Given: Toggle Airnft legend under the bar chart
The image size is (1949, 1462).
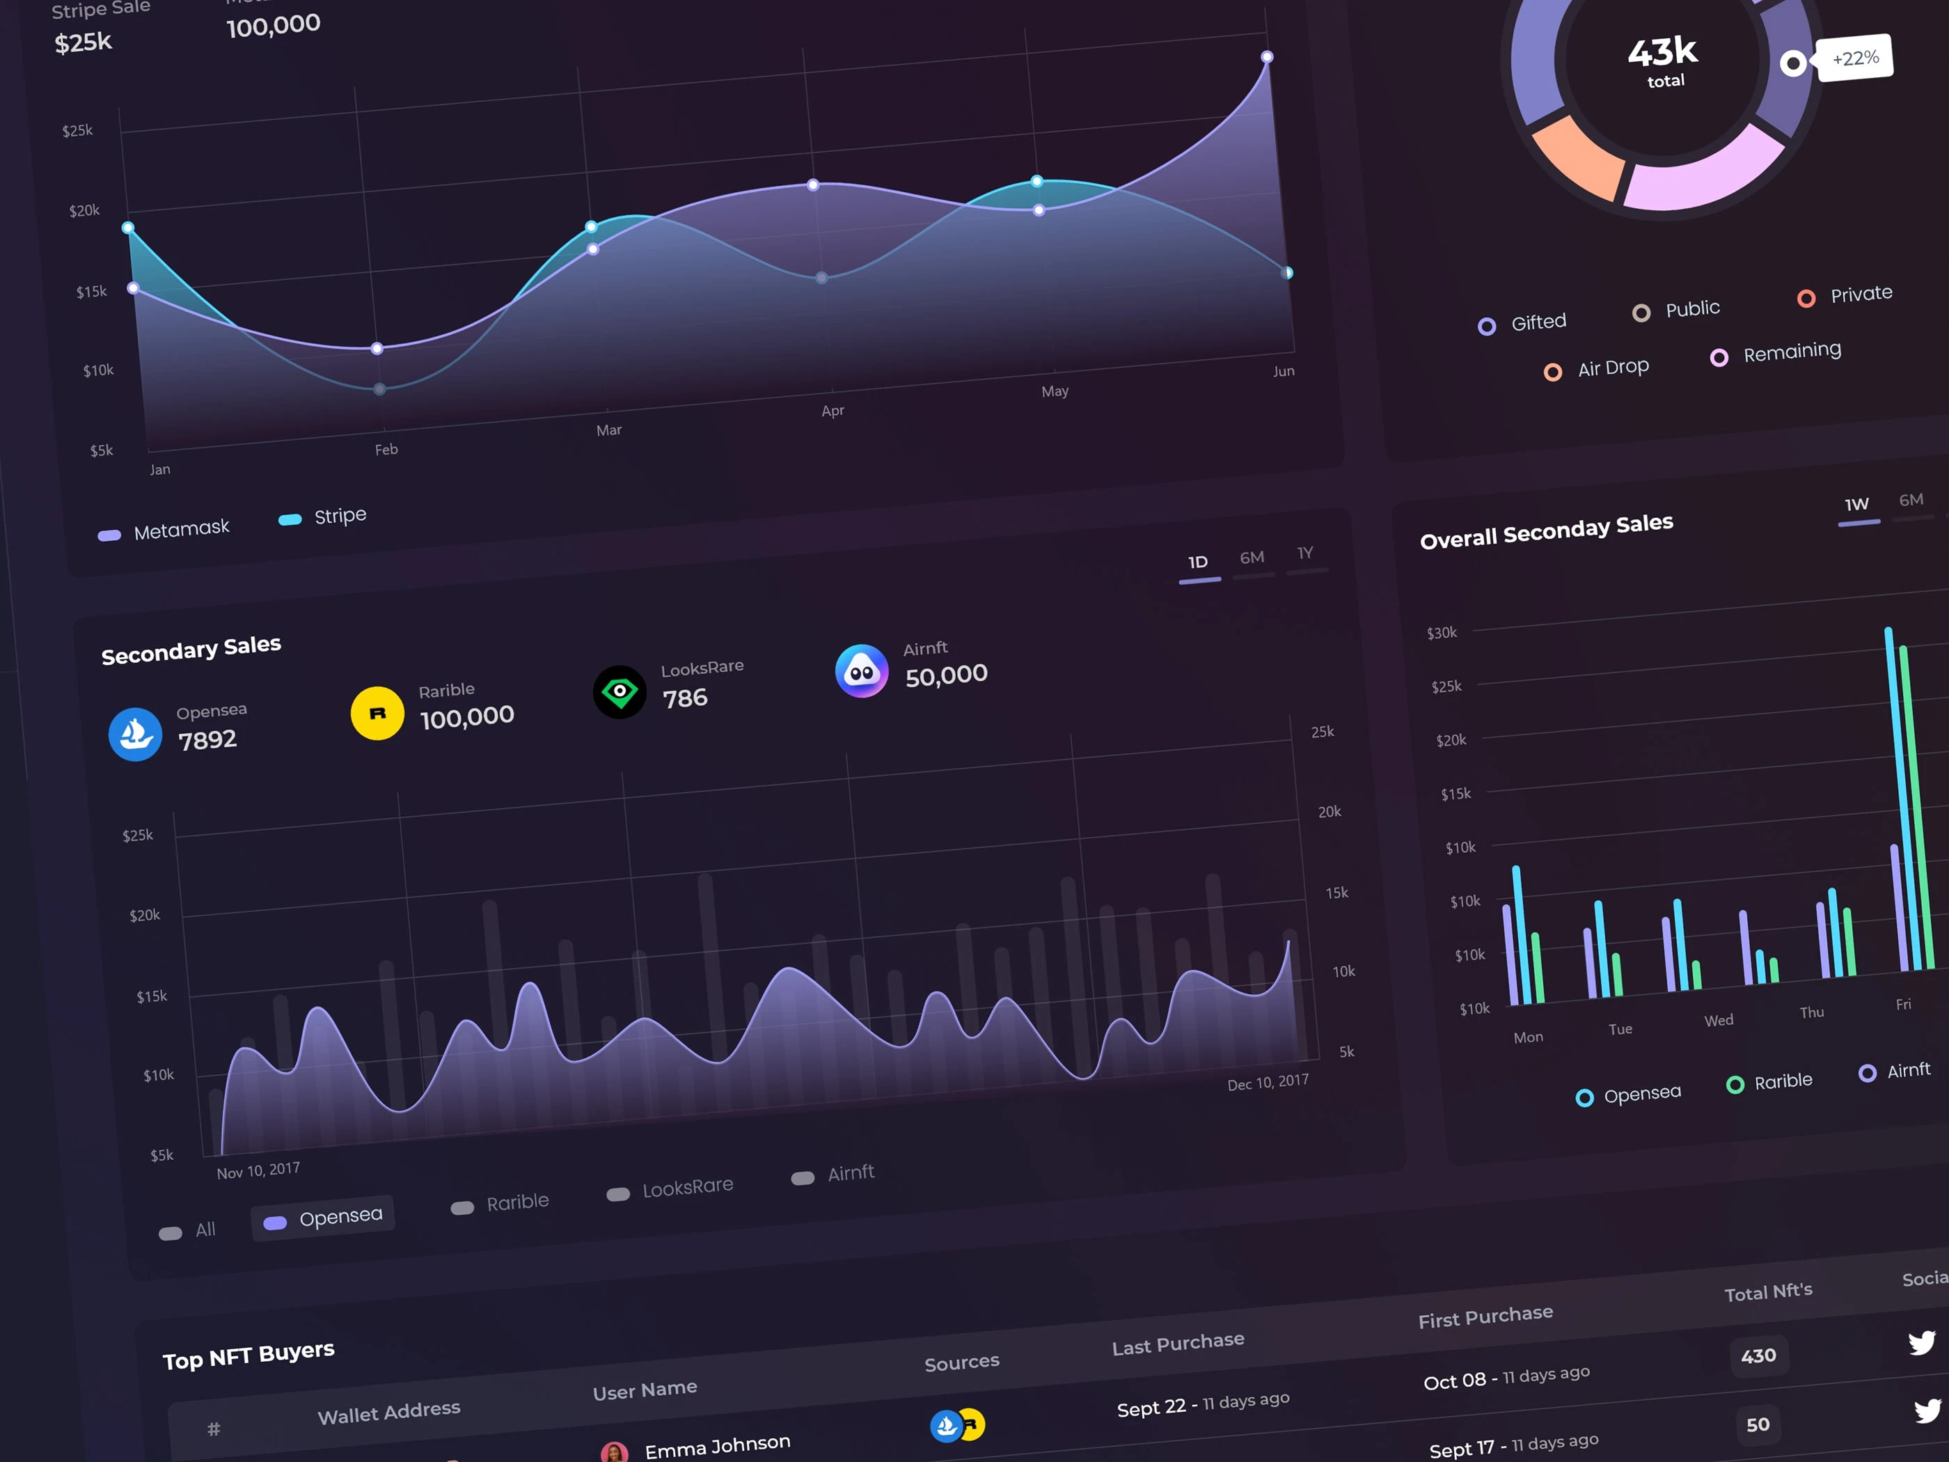Looking at the screenshot, I should click(x=1895, y=1071).
